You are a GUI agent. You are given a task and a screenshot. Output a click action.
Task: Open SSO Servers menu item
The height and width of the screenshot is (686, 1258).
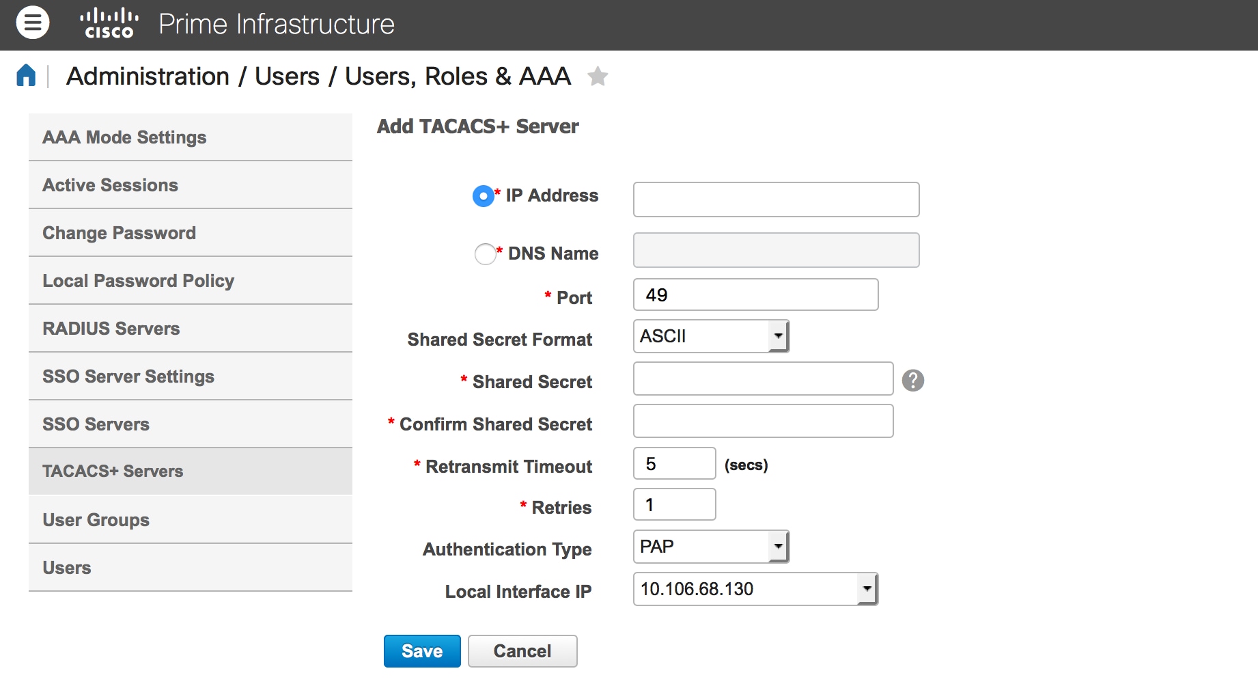coord(191,424)
